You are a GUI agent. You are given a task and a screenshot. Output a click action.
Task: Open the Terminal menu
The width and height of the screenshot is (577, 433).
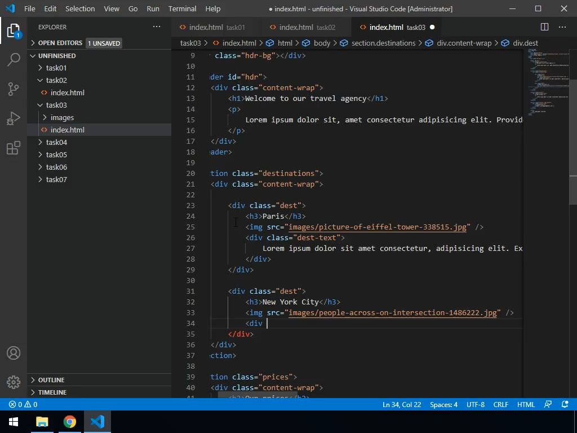click(182, 8)
